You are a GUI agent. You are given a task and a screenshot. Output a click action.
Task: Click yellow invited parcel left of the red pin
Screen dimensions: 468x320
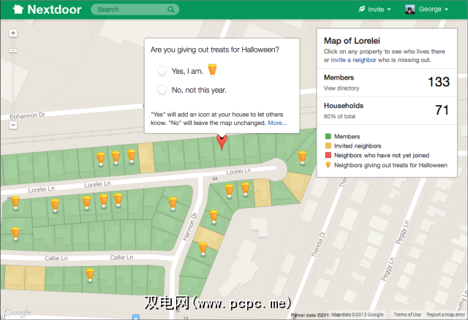click(x=146, y=158)
